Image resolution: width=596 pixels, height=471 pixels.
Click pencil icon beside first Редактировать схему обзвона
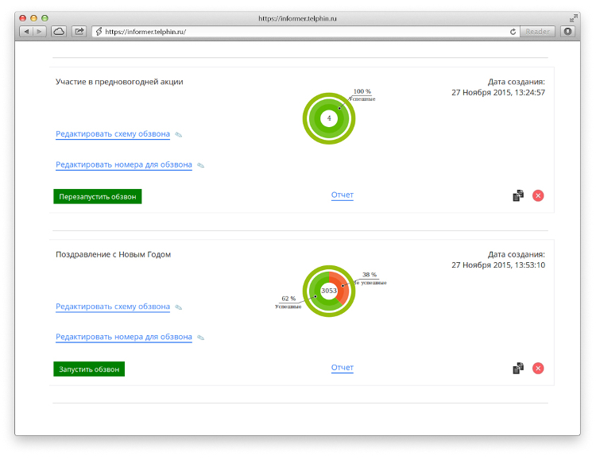[179, 135]
